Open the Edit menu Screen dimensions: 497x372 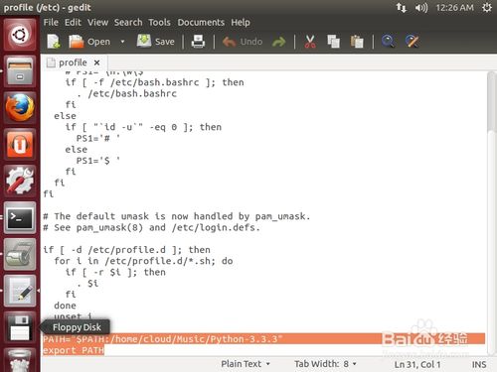73,23
